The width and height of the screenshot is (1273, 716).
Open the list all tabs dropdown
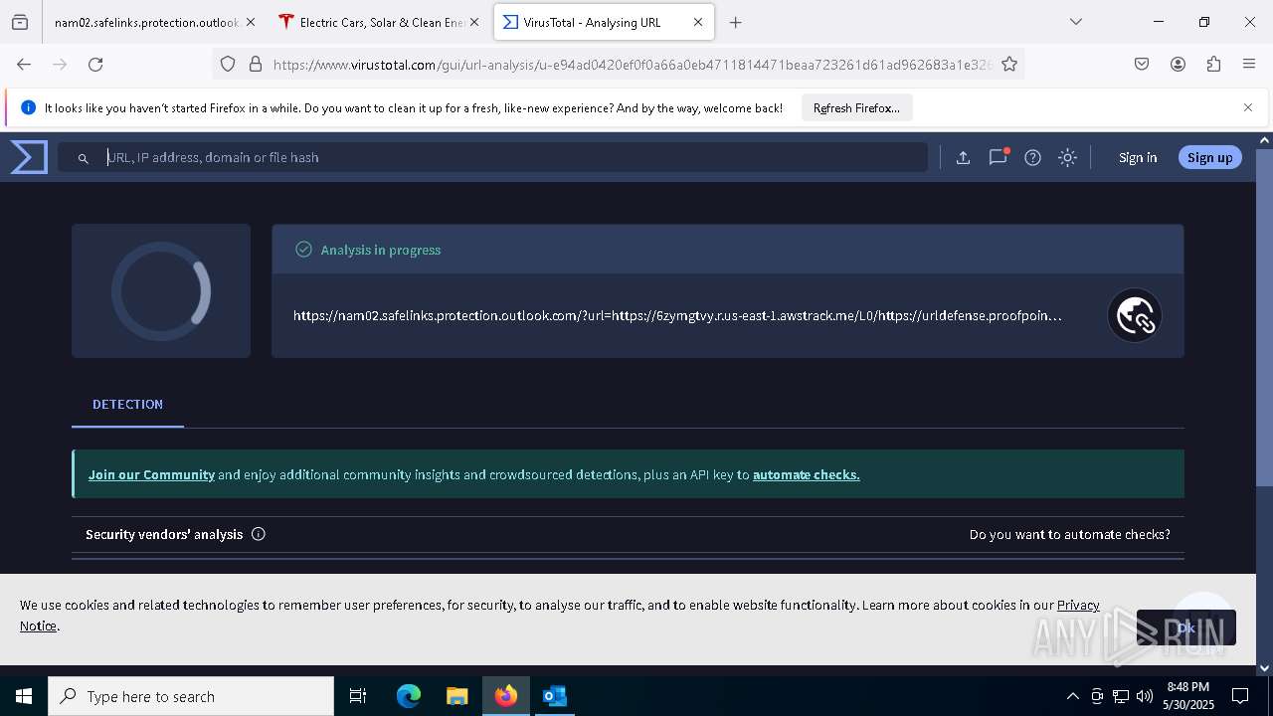(x=1076, y=22)
